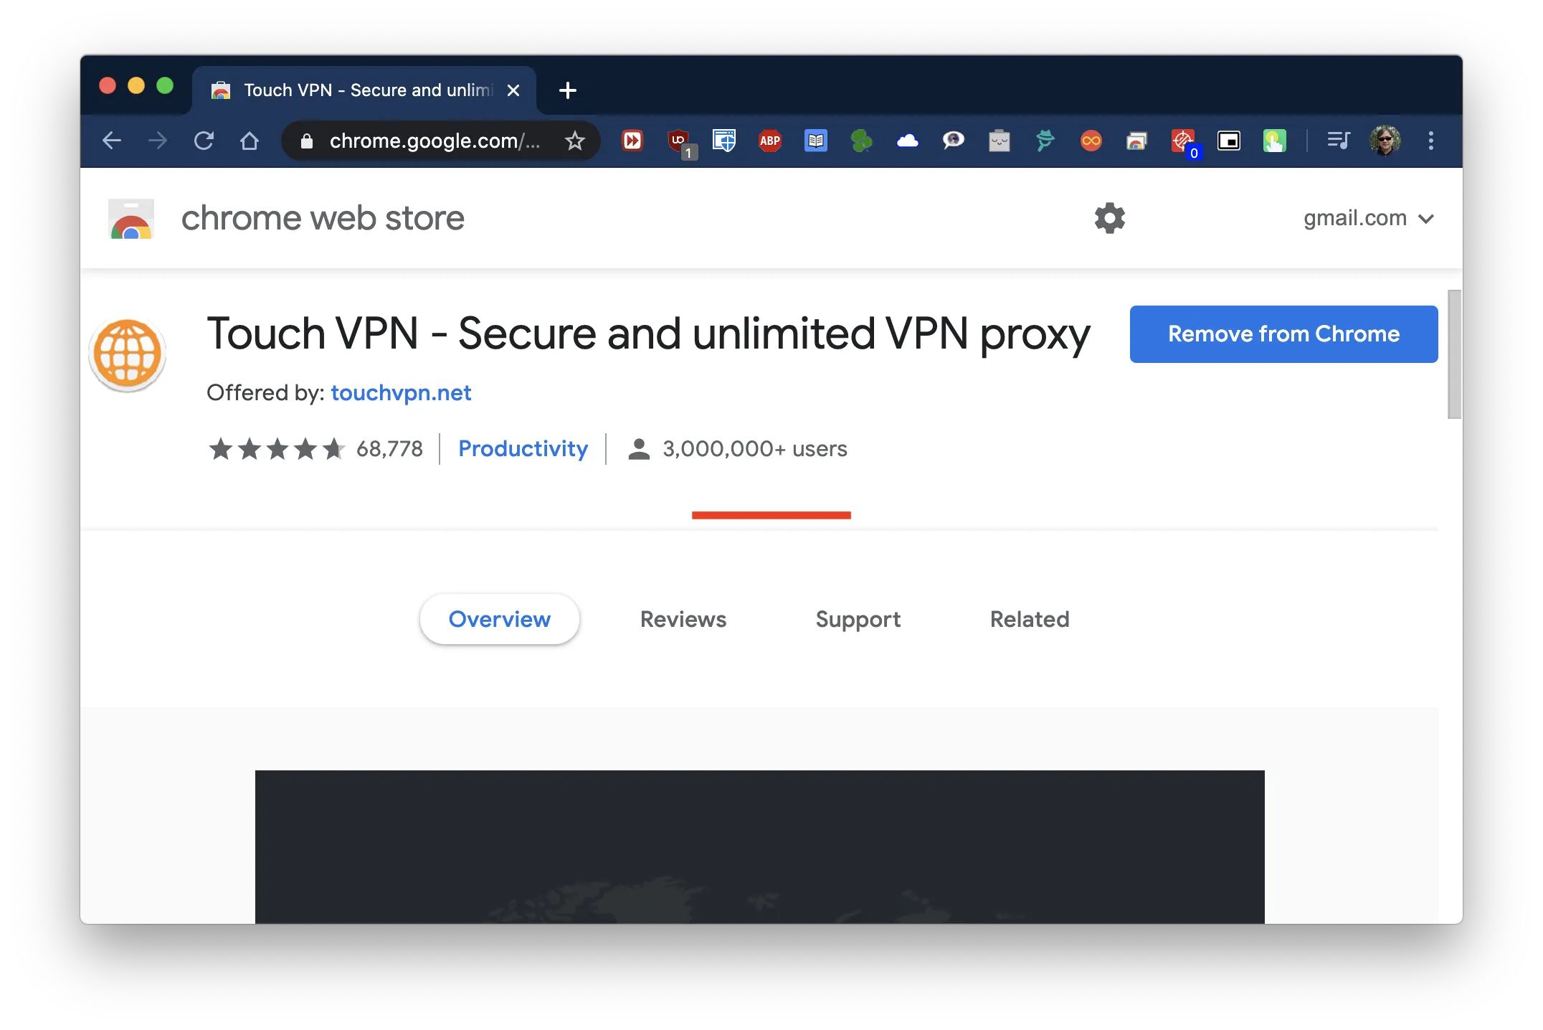The height and width of the screenshot is (1030, 1543).
Task: Switch to the Support tab
Action: point(858,619)
